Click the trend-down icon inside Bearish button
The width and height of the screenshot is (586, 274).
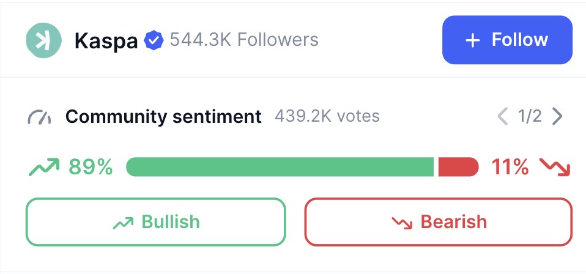[402, 222]
